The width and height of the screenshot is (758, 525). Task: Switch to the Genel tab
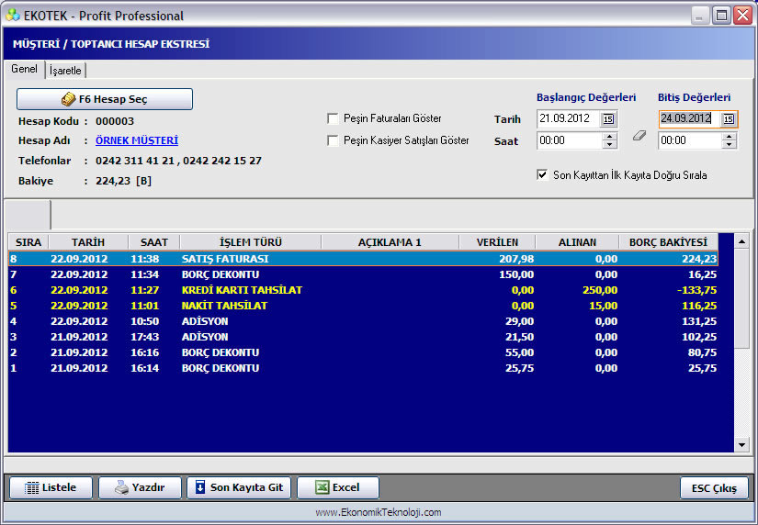(24, 69)
